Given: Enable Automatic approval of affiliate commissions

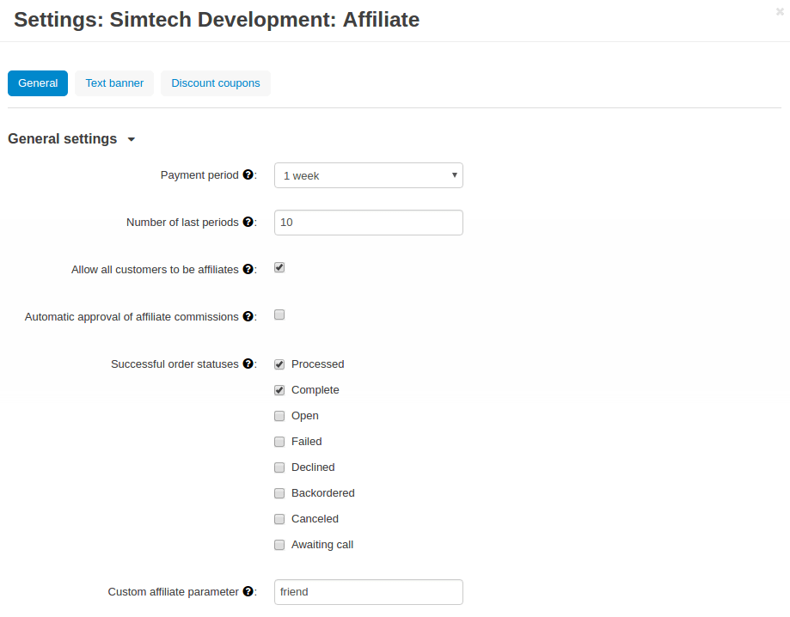Looking at the screenshot, I should click(279, 315).
